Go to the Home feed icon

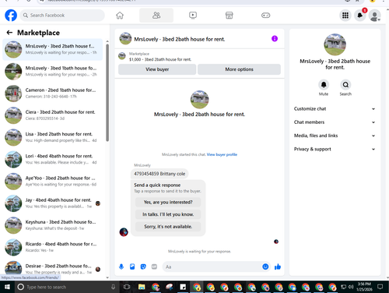(120, 16)
